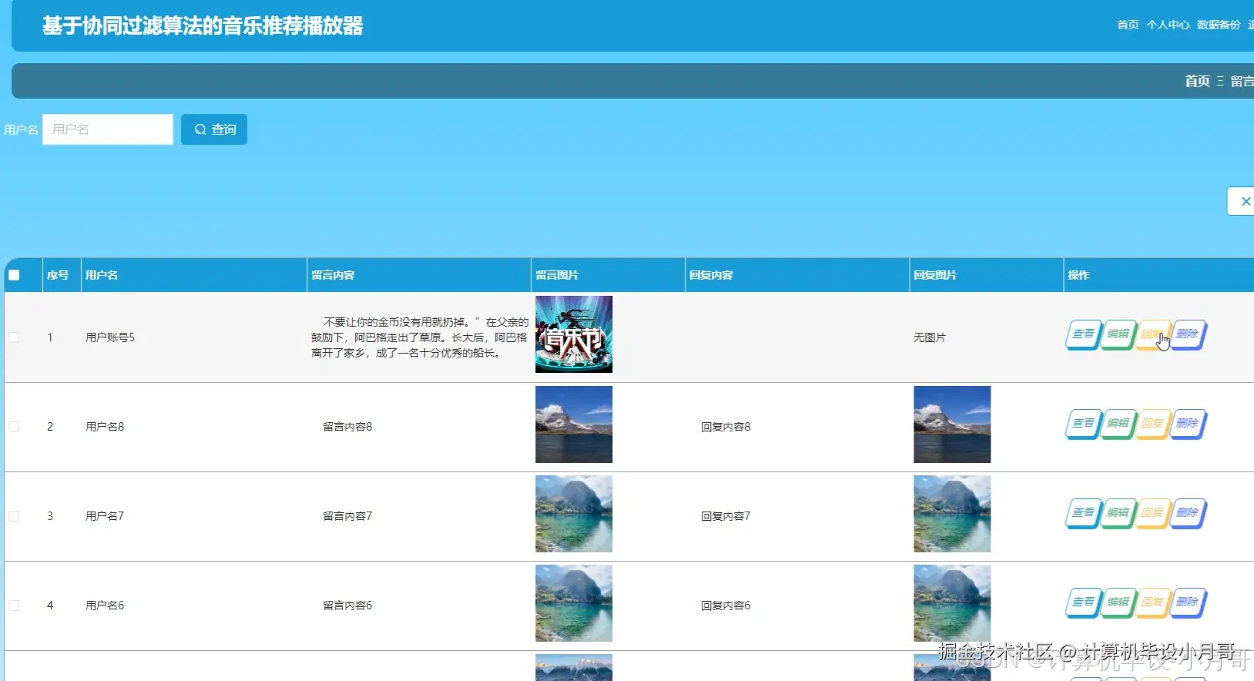
Task: Click the 查询 search button
Action: [x=214, y=129]
